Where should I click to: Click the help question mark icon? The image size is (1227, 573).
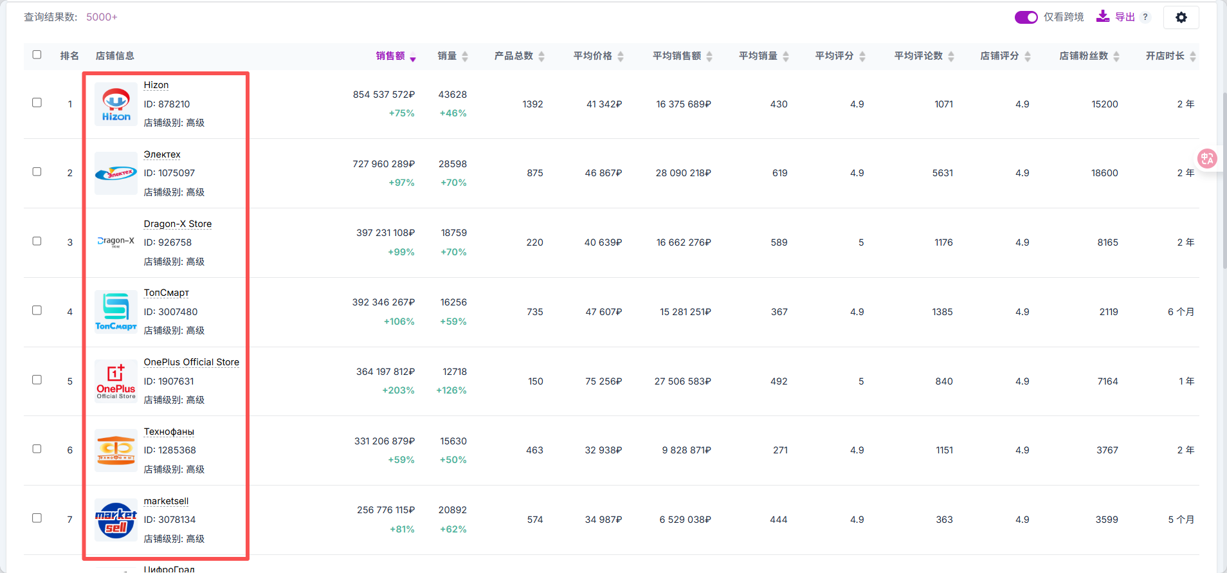click(x=1145, y=17)
